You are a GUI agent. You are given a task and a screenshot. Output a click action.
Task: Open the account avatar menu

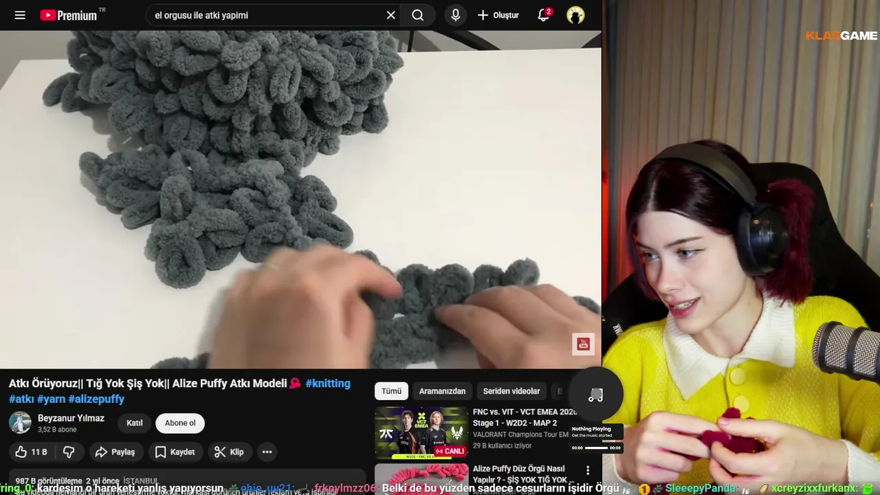pyautogui.click(x=575, y=15)
